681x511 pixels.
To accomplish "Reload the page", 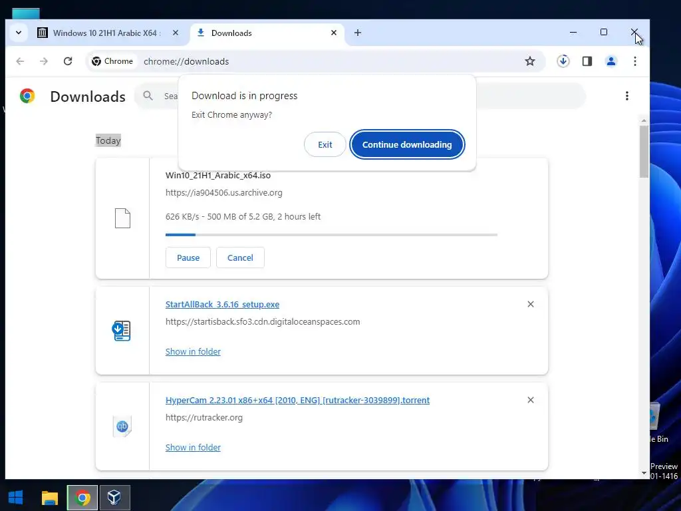I will 68,61.
